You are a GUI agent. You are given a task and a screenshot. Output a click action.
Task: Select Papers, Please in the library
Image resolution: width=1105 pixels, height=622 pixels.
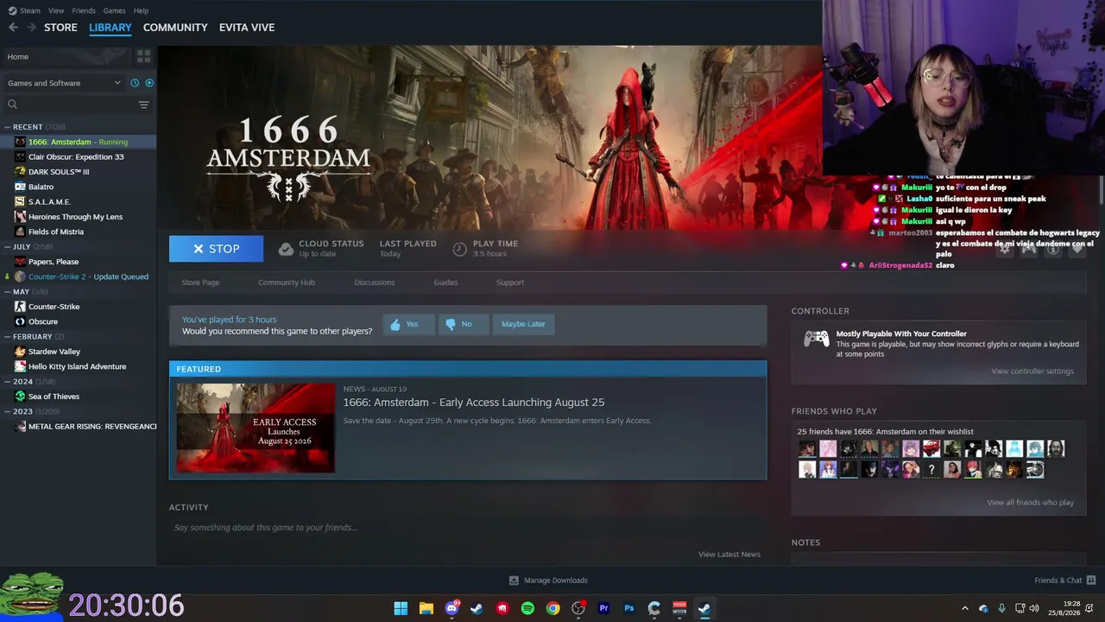[x=54, y=262]
